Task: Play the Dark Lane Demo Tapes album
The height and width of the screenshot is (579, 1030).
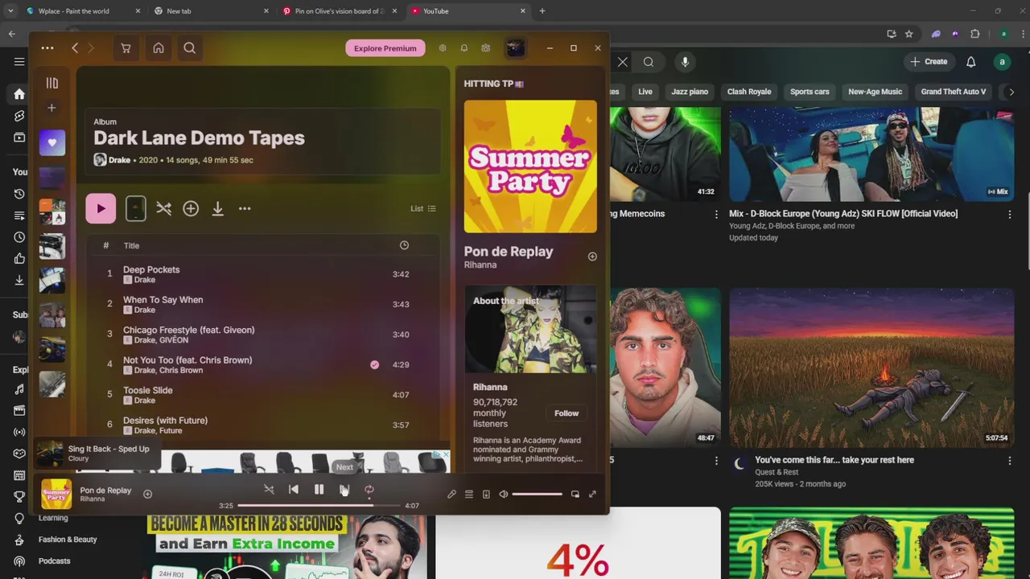Action: (101, 208)
